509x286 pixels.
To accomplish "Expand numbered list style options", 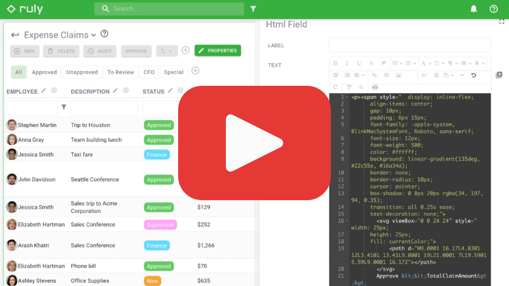I will click(x=415, y=64).
